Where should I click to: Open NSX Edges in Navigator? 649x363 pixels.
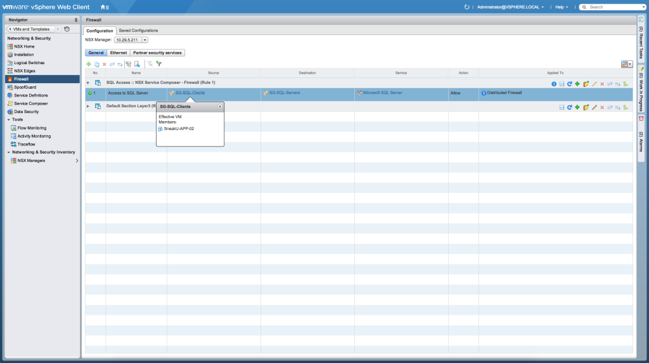(25, 71)
